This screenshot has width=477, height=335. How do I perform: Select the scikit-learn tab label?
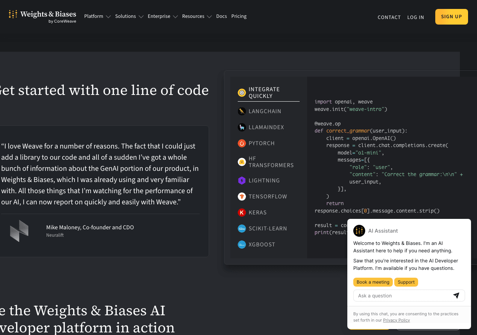268,229
